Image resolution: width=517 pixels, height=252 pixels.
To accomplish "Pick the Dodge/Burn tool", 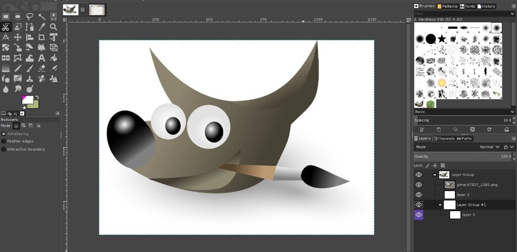I will (x=30, y=89).
